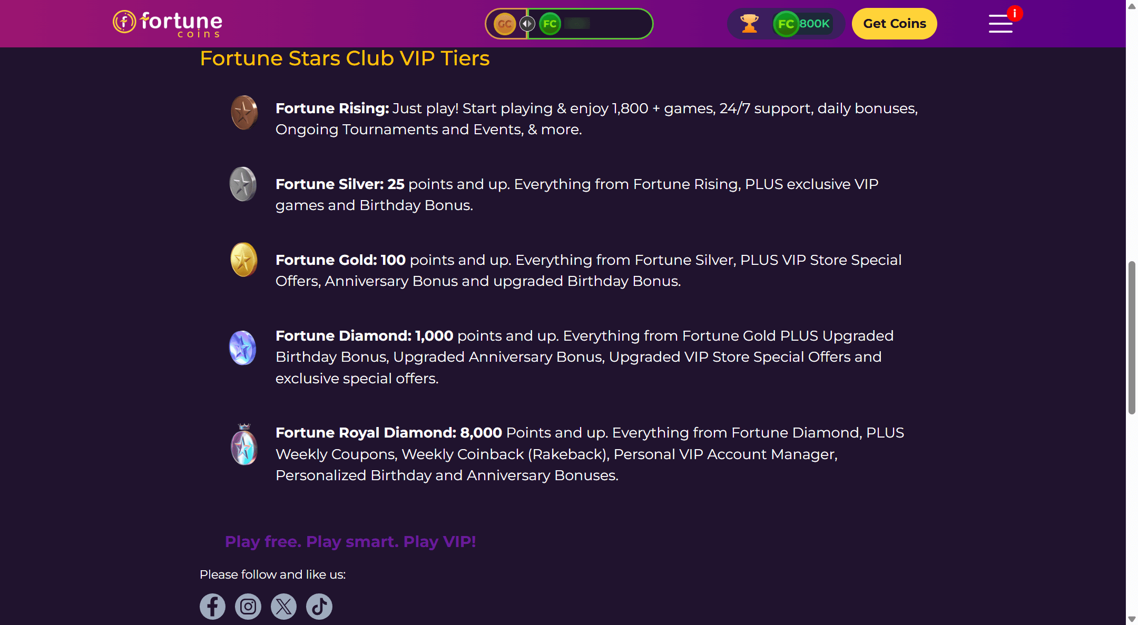Viewport: 1138px width, 625px height.
Task: Select the GC gold coin icon
Action: point(505,24)
